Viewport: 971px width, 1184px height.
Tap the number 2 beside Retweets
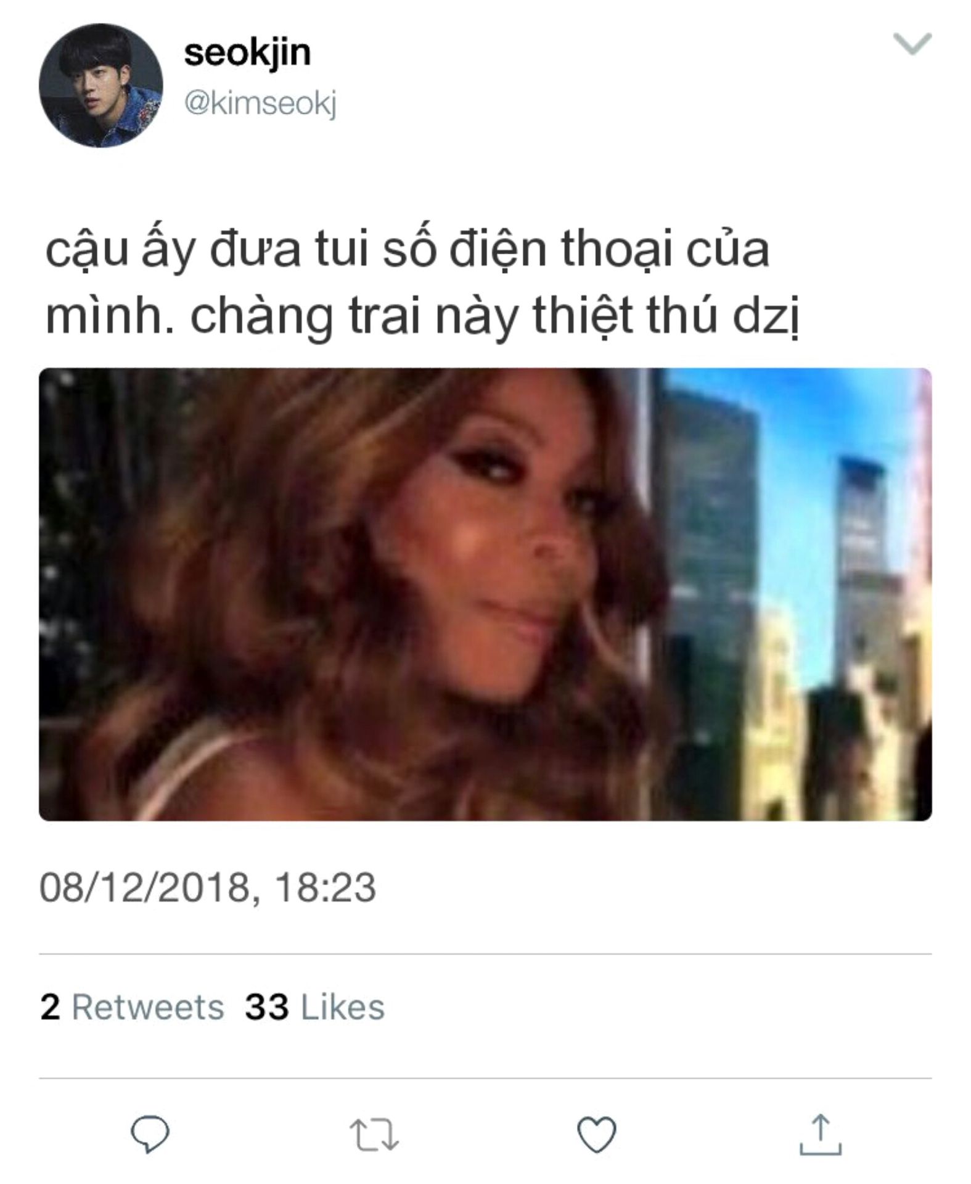(50, 1008)
